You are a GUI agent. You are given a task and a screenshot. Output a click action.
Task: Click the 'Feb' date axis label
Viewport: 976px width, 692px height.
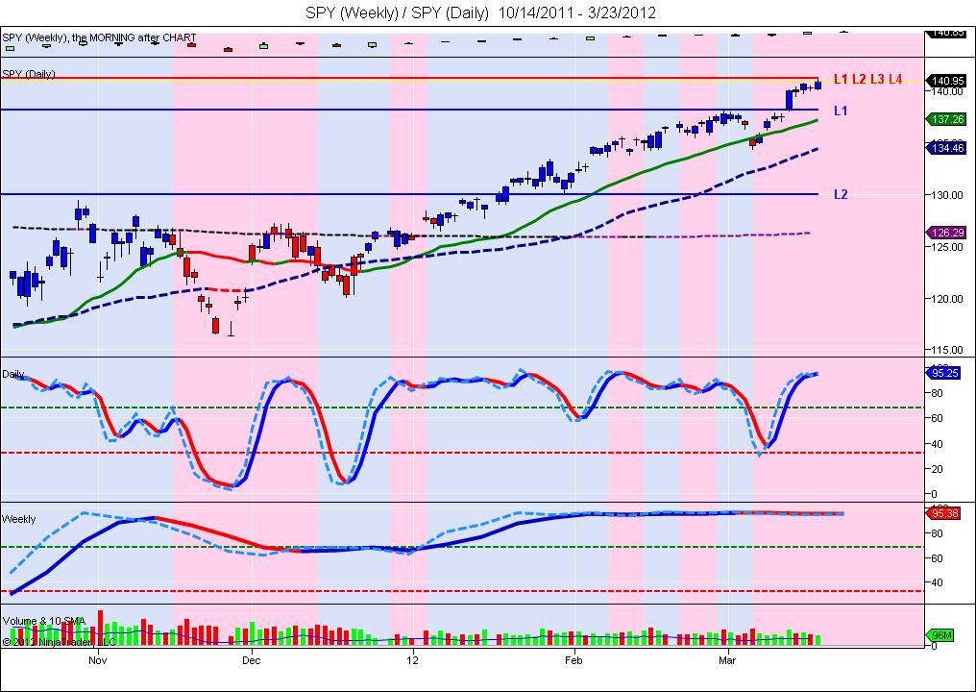point(573,660)
